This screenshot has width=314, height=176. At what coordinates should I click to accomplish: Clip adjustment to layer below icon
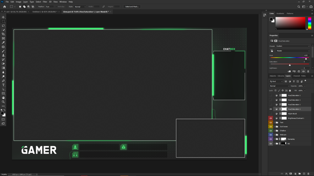289,71
